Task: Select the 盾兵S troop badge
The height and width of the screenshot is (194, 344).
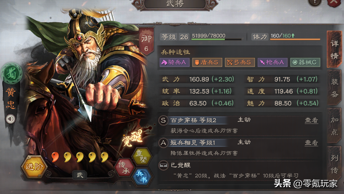Action: pos(207,62)
